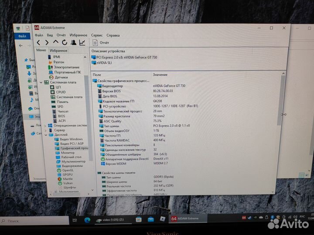Image resolution: width=314 pixels, height=235 pixels.
Task: Select Видеорежимы tree item
Action: point(70,166)
